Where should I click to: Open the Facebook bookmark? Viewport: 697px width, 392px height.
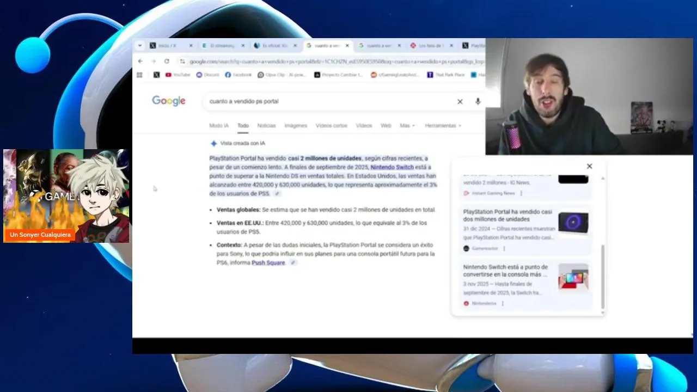[238, 75]
